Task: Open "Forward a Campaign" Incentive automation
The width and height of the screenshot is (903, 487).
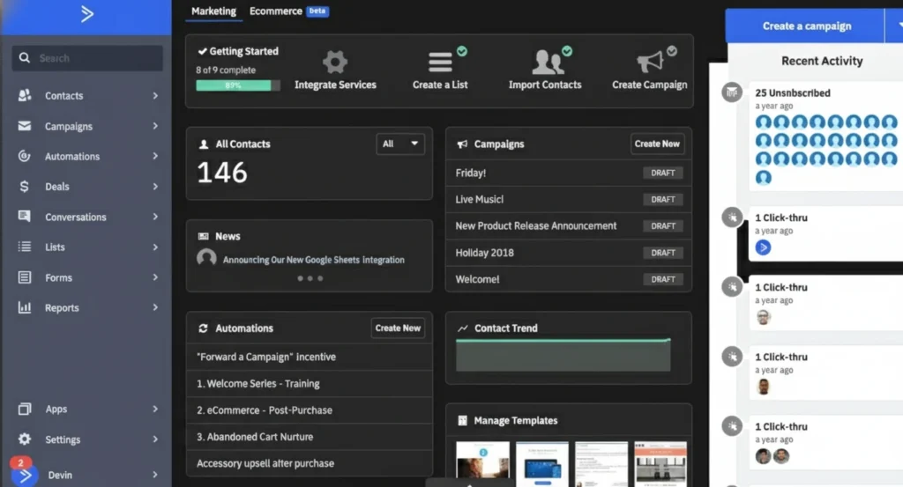Action: point(310,357)
